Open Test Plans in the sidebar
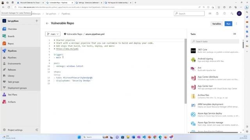This screenshot has height=140, width=250. pos(12,94)
